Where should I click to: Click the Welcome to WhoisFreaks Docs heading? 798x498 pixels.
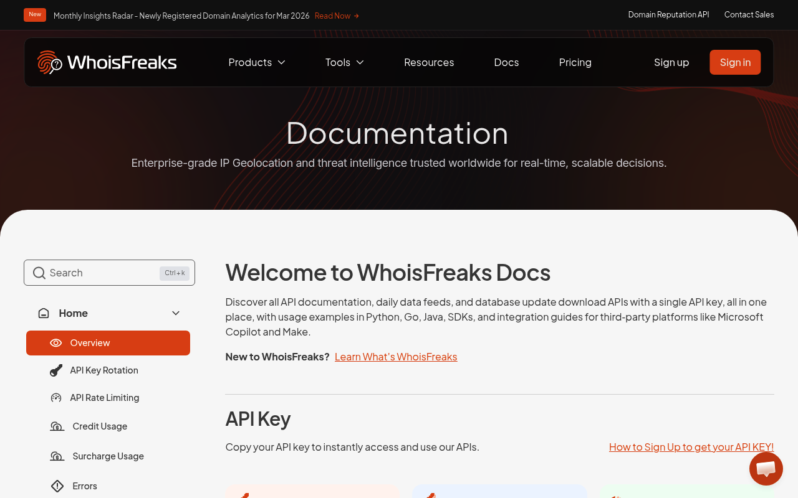388,273
